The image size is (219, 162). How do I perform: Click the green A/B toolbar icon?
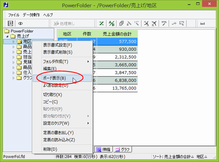[112, 23]
